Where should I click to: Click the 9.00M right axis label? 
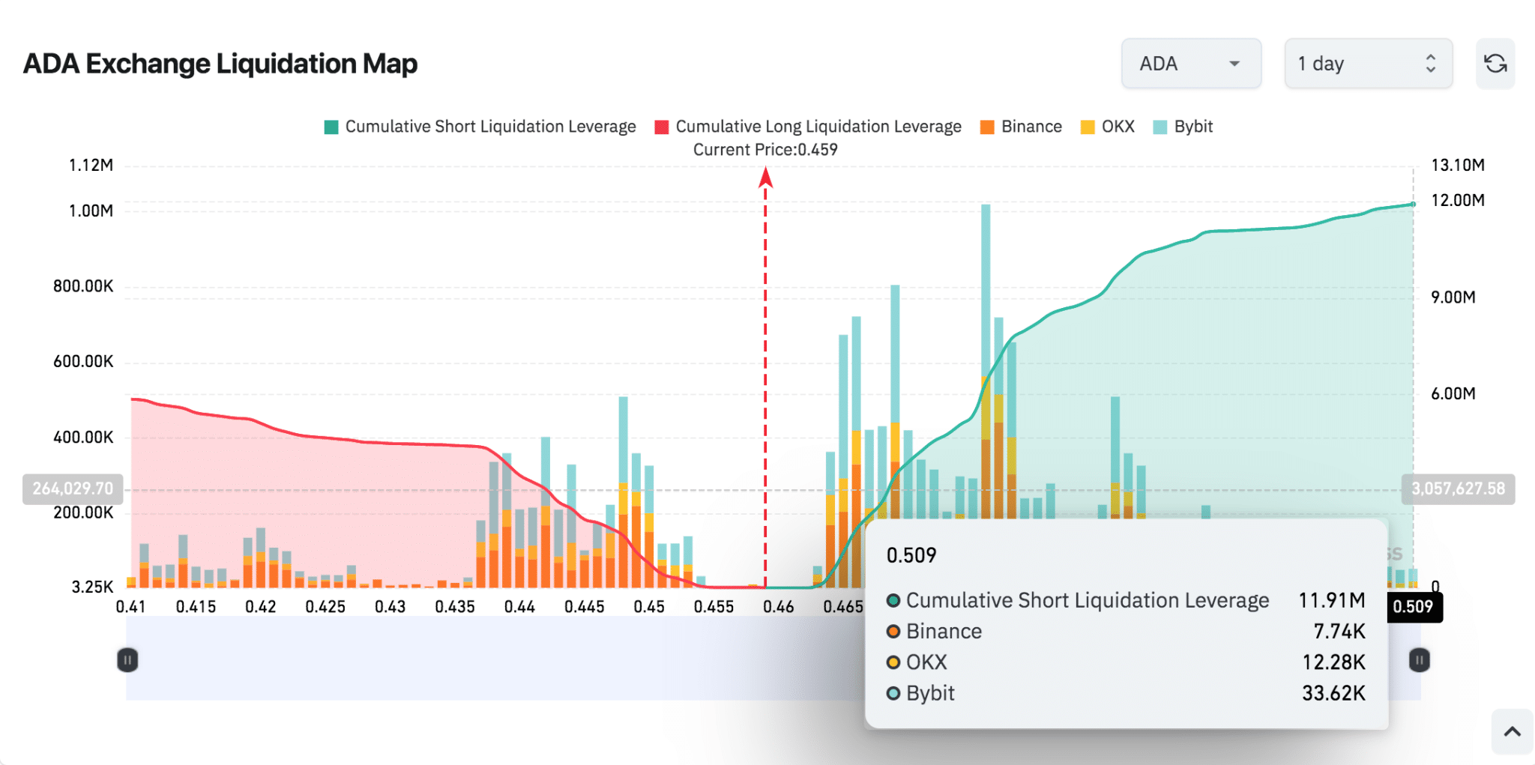point(1453,297)
